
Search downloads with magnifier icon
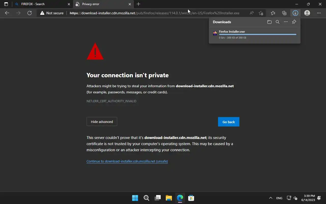(278, 22)
